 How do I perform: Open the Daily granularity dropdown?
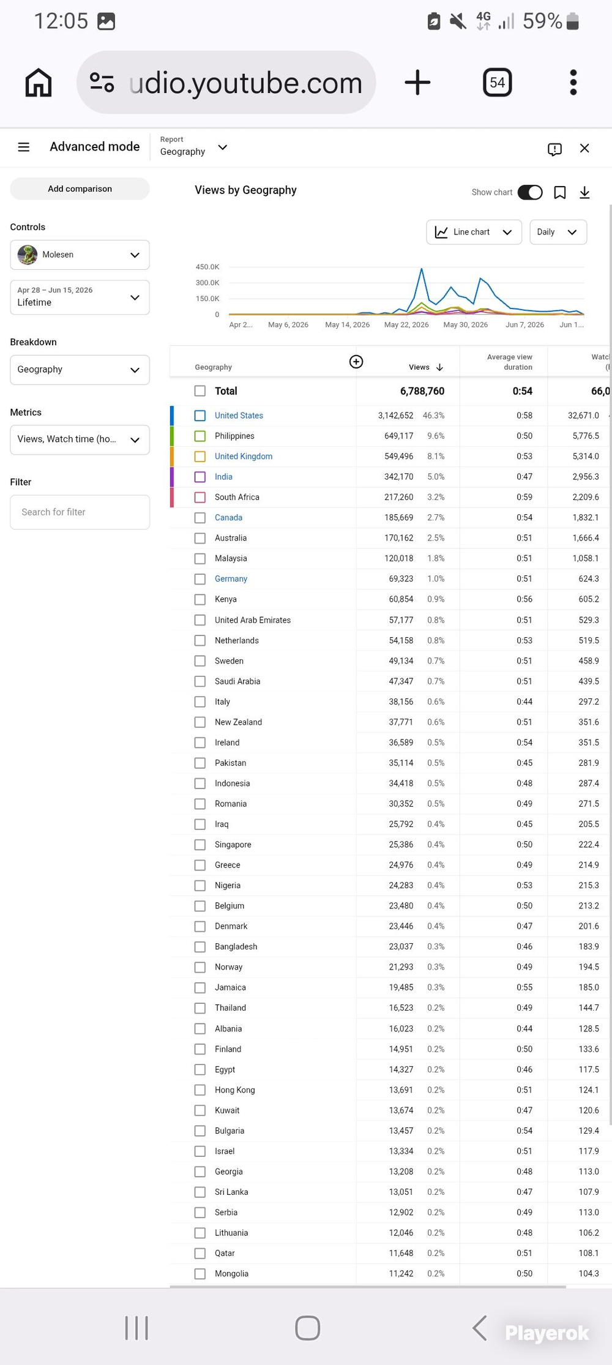point(558,232)
